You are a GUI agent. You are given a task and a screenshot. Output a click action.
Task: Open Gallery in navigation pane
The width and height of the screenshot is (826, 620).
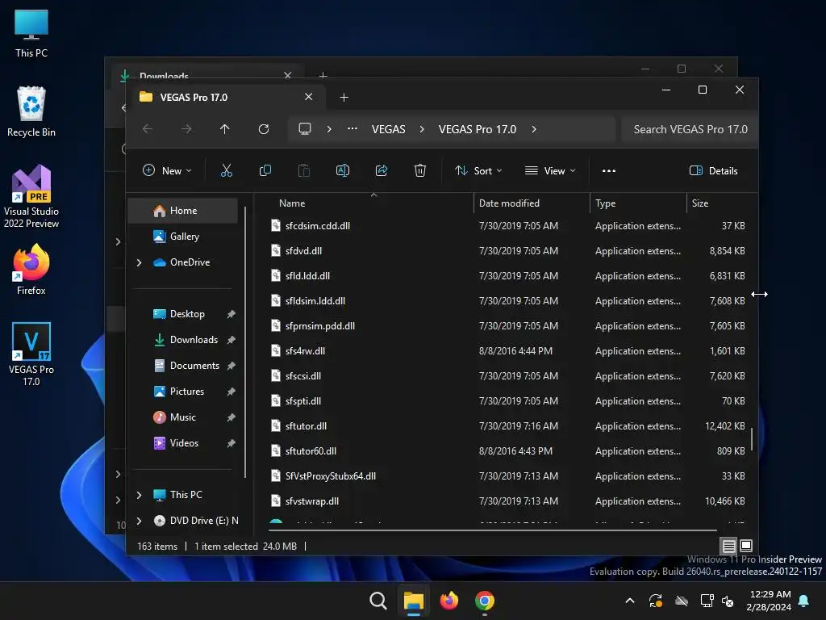tap(183, 237)
